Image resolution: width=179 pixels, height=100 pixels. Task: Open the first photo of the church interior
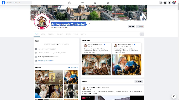pyautogui.click(x=42, y=77)
